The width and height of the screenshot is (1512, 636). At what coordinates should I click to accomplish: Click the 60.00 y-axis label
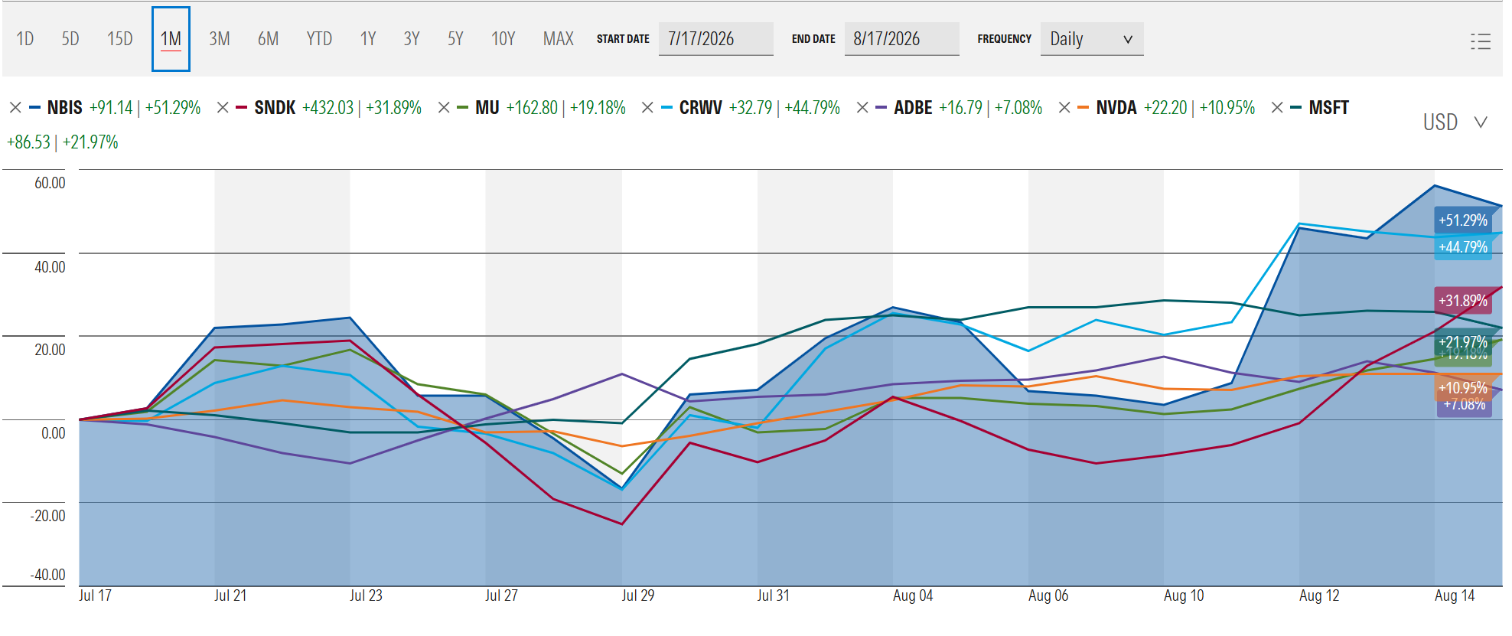coord(50,183)
